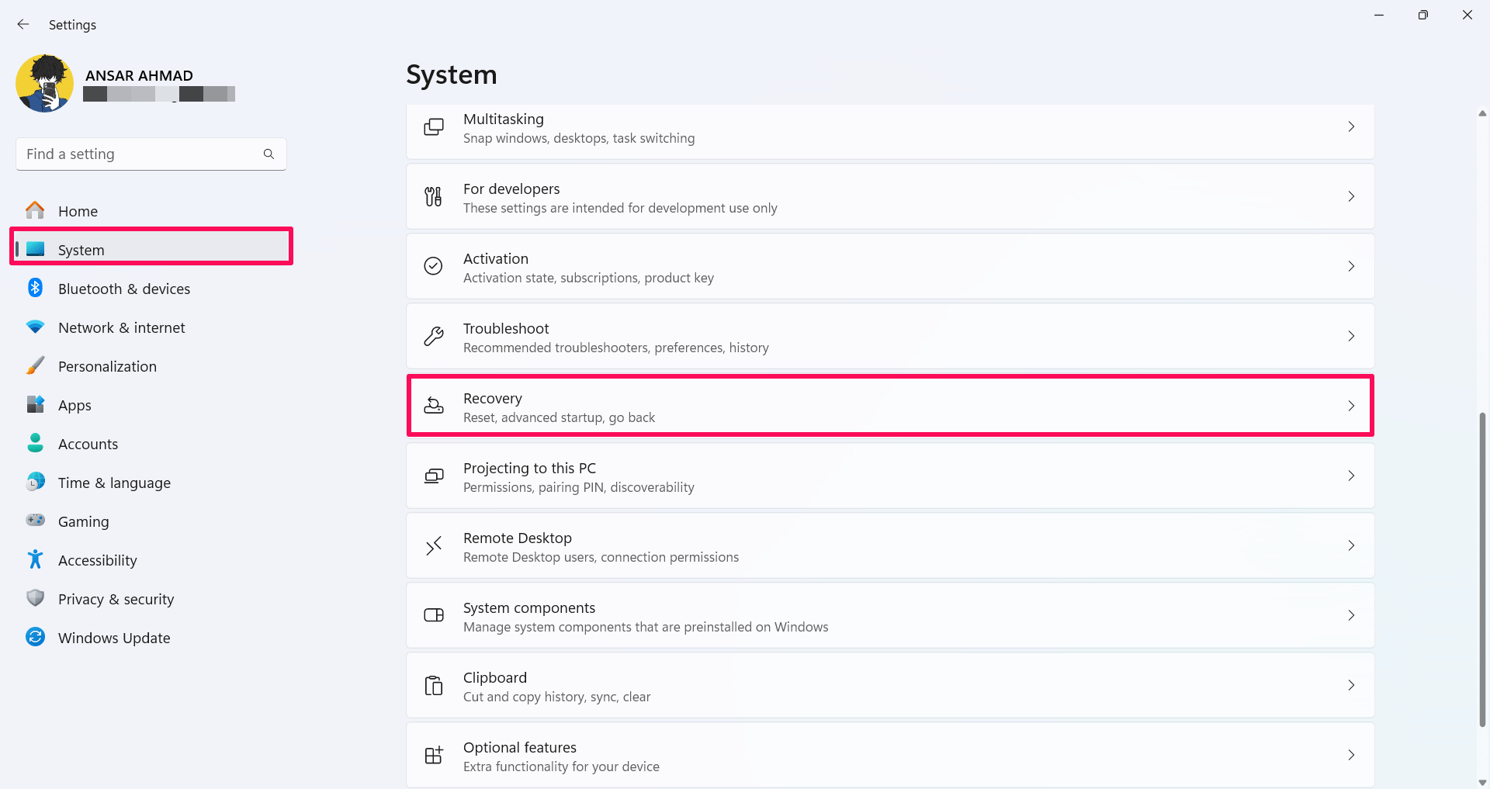Click the Gaming controller icon
1490x789 pixels.
pyautogui.click(x=35, y=520)
